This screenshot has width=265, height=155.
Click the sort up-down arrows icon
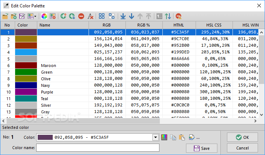pos(168,16)
